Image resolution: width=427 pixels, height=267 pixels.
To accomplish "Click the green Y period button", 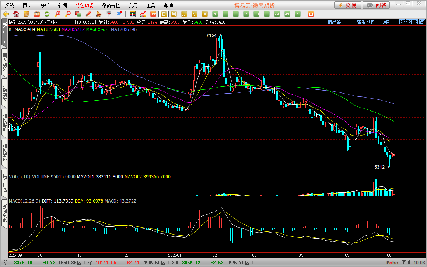I will tap(298, 14).
